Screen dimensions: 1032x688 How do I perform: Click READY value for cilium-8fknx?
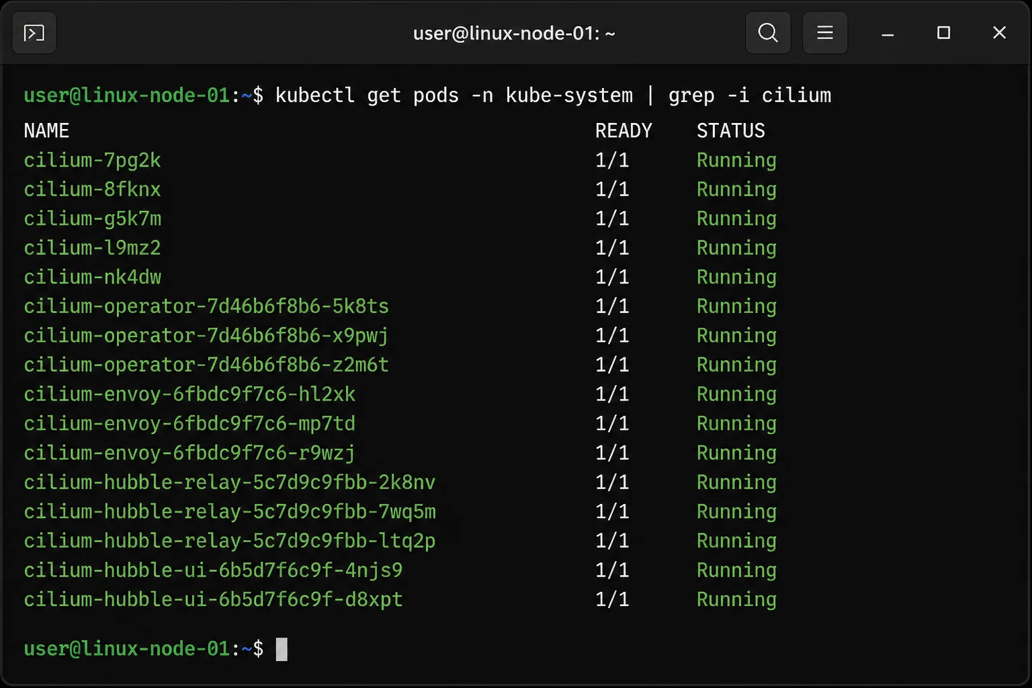(x=612, y=189)
